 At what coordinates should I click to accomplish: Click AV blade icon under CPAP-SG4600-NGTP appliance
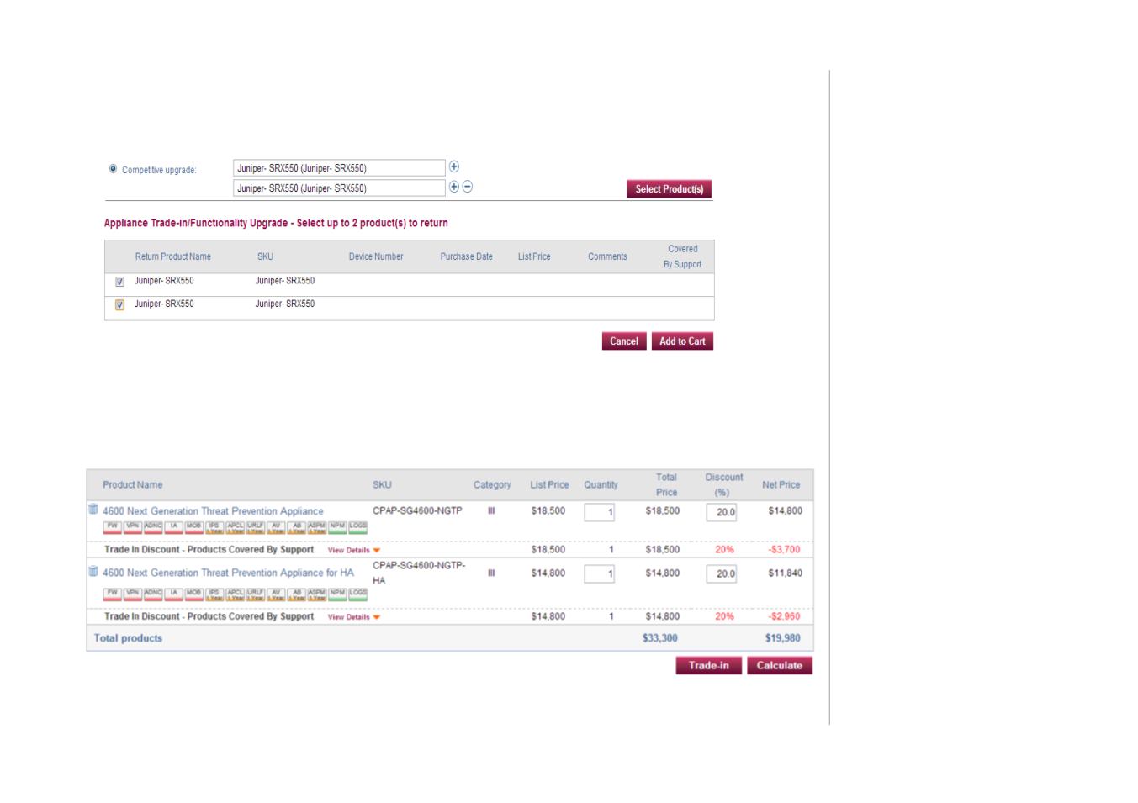(x=276, y=527)
